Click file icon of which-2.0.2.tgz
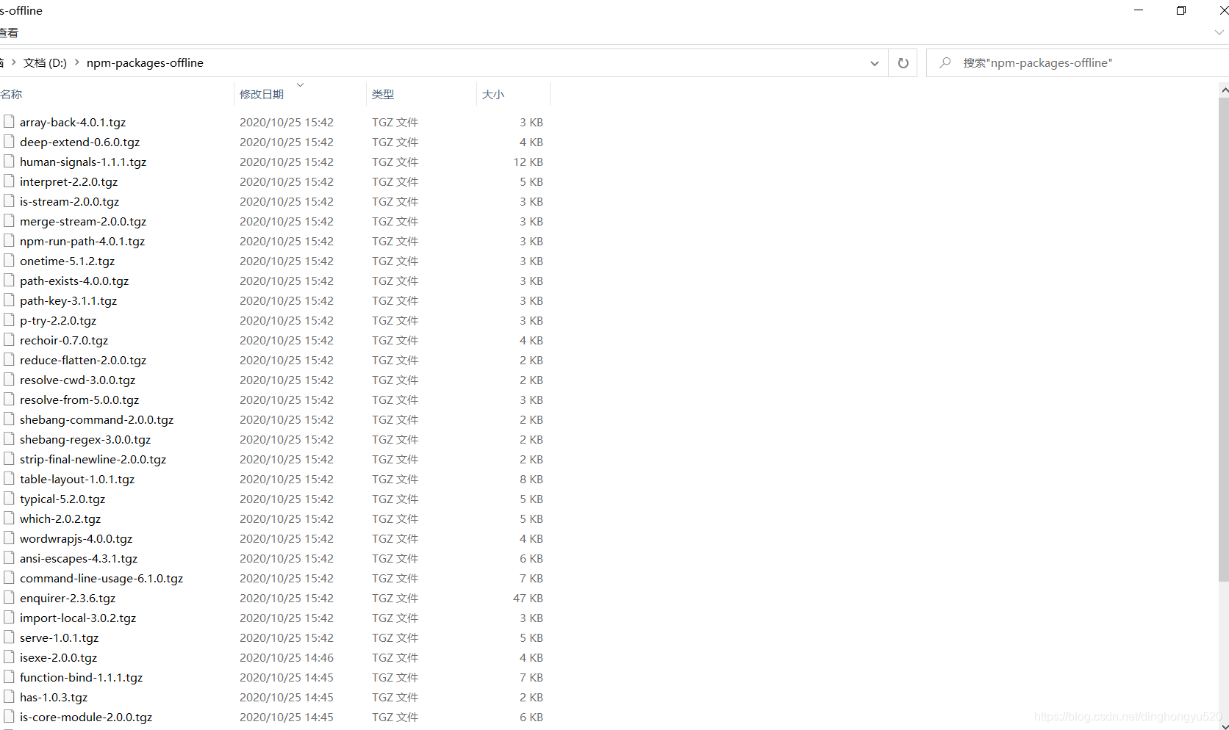 click(9, 518)
